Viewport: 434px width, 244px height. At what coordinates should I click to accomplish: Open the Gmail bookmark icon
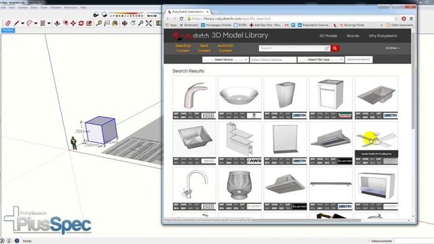point(286,25)
